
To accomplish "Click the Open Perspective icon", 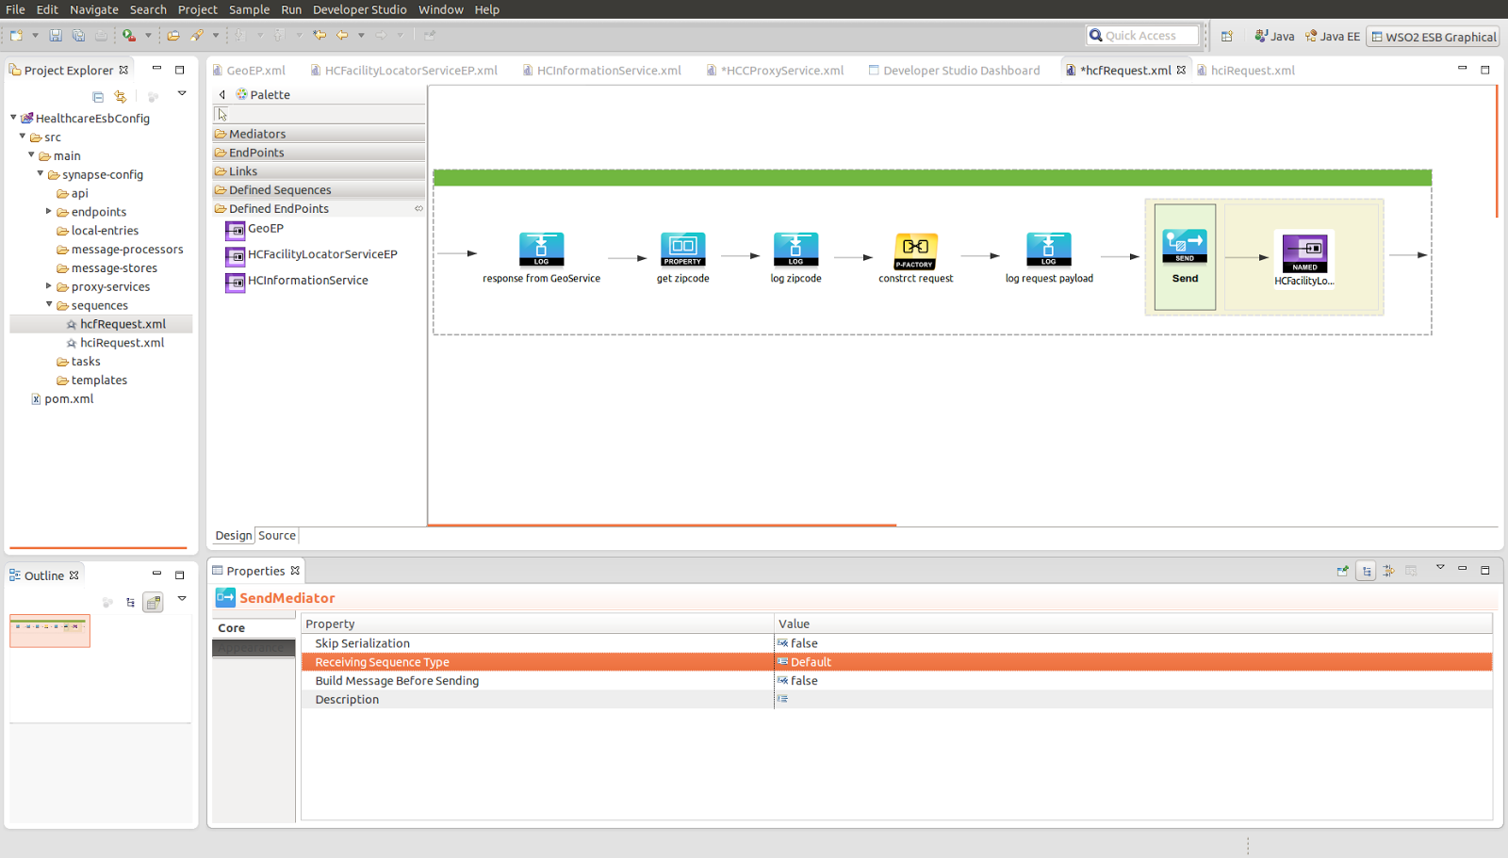I will click(1227, 37).
